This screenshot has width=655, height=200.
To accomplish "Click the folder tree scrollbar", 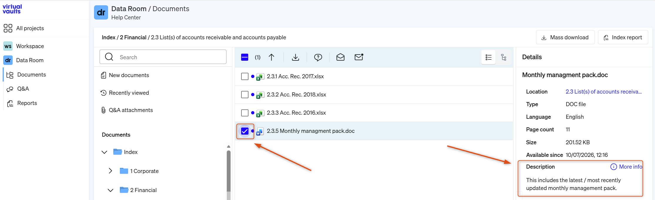I will [x=229, y=173].
